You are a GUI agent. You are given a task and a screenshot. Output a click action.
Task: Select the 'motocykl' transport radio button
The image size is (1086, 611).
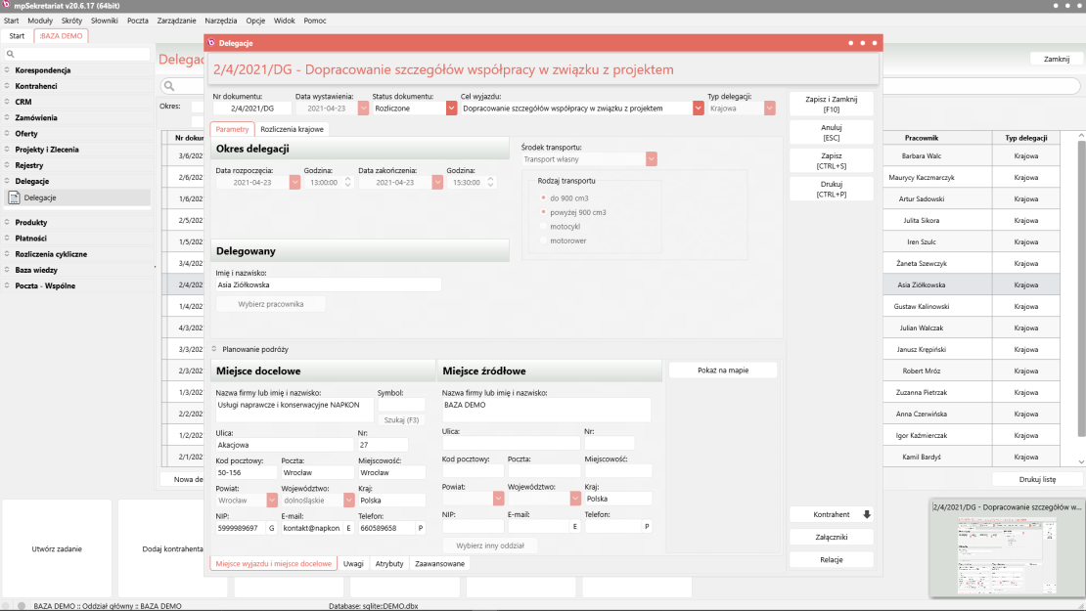[542, 226]
